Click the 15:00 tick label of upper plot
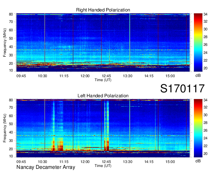 (170, 76)
